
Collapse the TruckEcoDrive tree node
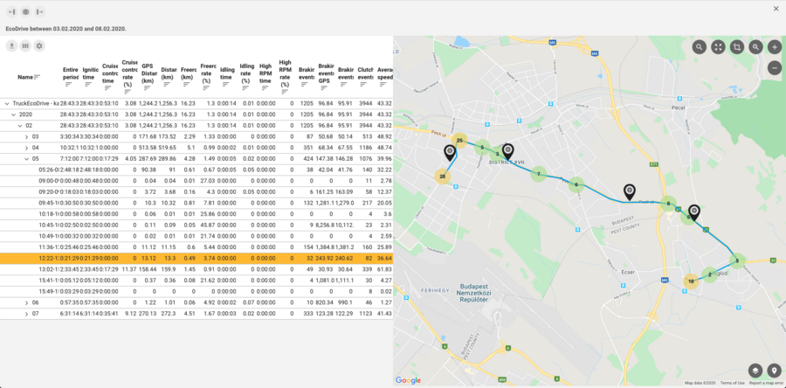pos(6,103)
